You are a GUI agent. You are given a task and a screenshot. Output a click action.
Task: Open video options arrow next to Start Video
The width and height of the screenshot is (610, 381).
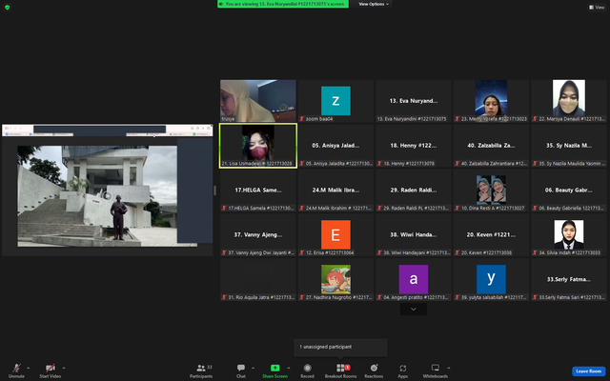pos(64,368)
